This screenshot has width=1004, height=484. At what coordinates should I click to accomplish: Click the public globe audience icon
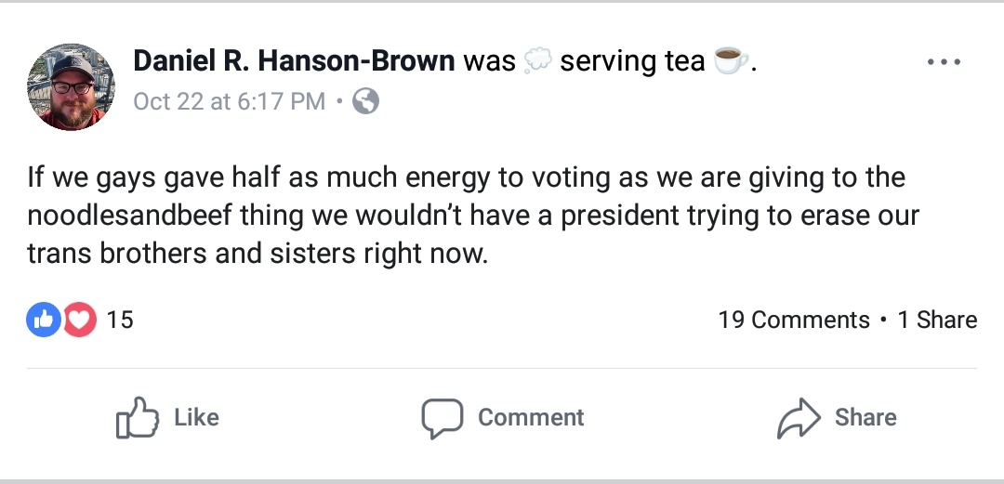coord(365,101)
